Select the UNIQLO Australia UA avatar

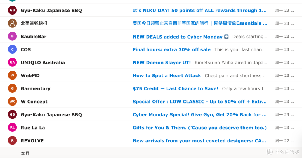(x=12, y=63)
